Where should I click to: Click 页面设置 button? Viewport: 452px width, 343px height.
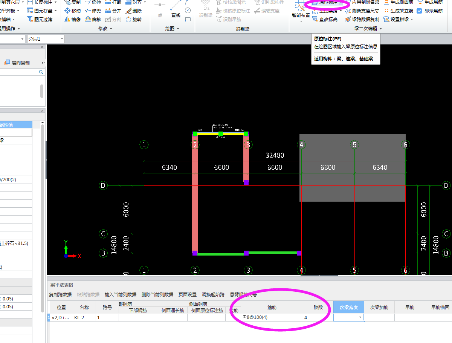(188, 294)
